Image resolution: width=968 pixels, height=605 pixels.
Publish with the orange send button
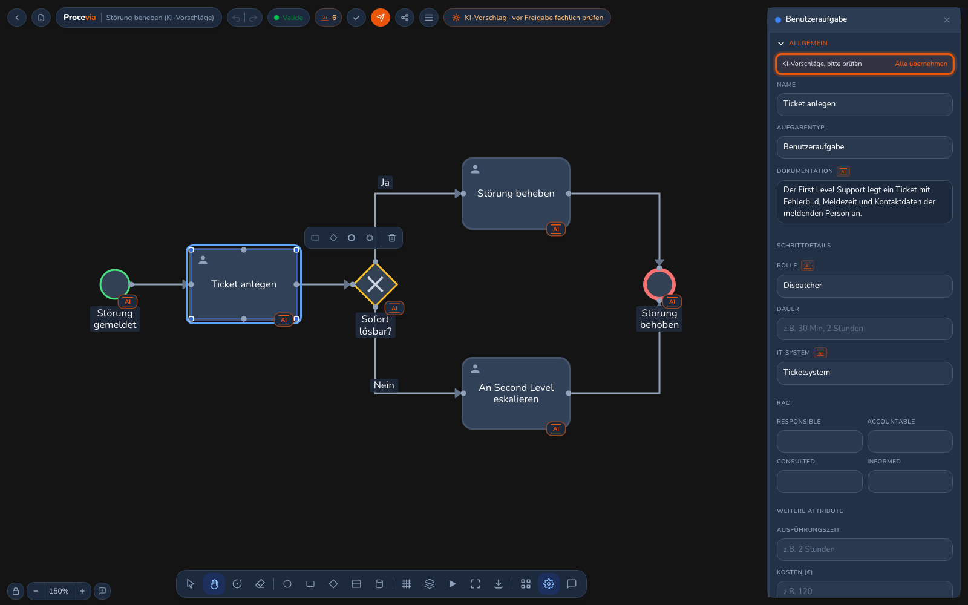coord(381,18)
